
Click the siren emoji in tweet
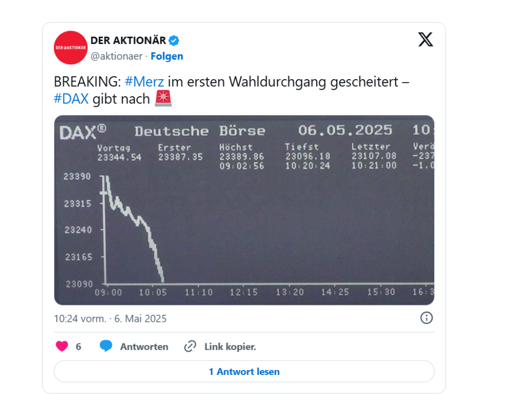point(163,98)
